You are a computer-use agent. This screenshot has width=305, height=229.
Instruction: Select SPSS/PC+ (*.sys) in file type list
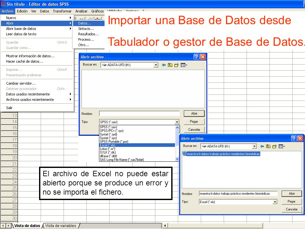137,131
